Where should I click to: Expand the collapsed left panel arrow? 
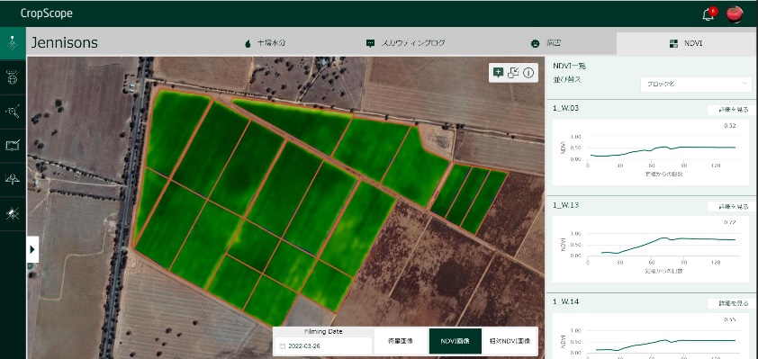[x=32, y=249]
